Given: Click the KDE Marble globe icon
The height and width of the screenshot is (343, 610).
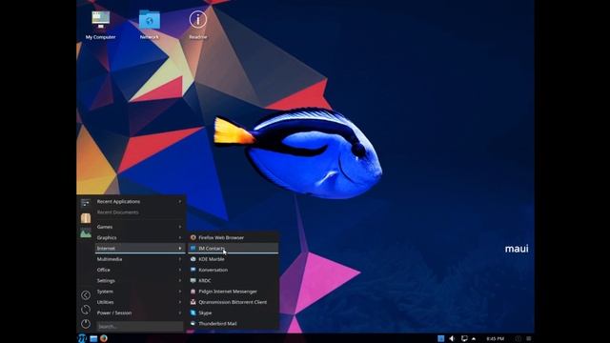Looking at the screenshot, I should [x=193, y=259].
